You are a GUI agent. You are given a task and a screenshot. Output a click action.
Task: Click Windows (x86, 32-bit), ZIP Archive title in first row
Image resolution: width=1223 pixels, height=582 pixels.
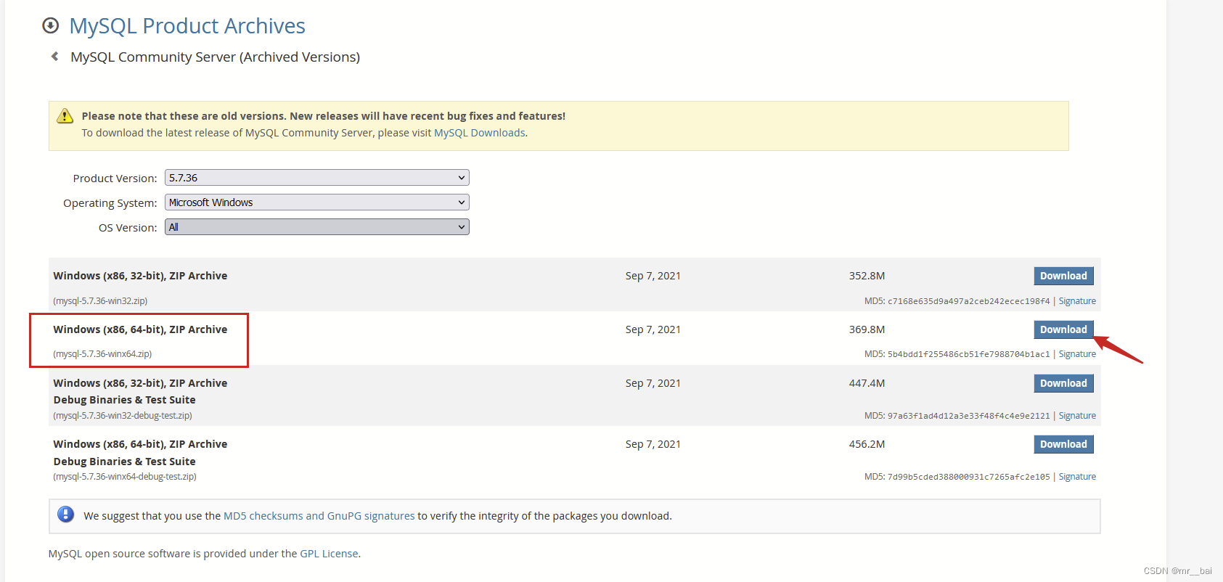140,276
